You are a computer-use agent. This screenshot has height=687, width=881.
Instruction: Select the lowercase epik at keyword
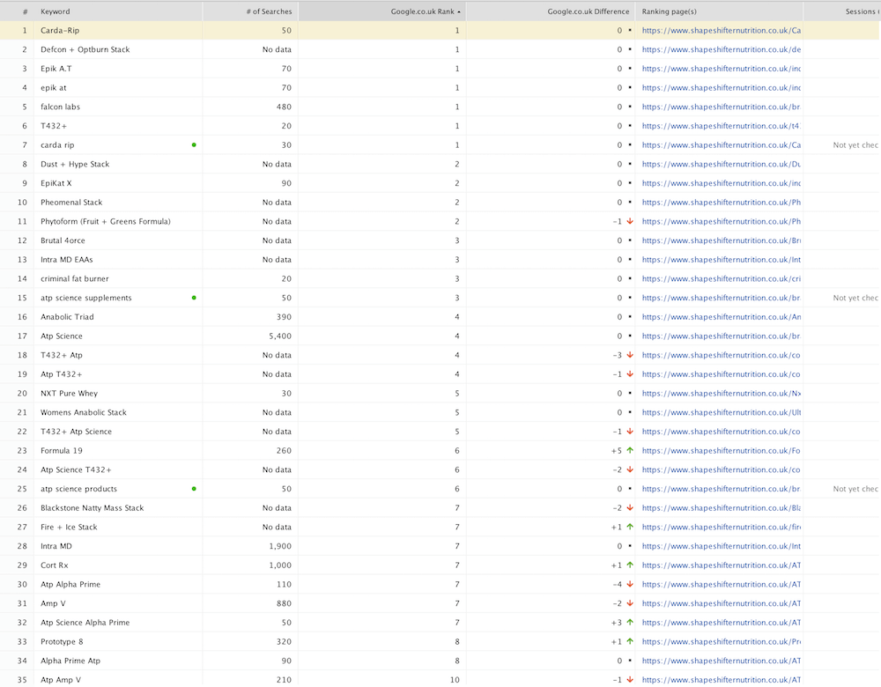click(x=54, y=87)
